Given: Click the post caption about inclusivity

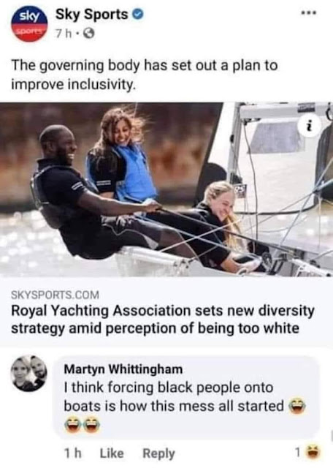Looking at the screenshot, I should pos(145,75).
